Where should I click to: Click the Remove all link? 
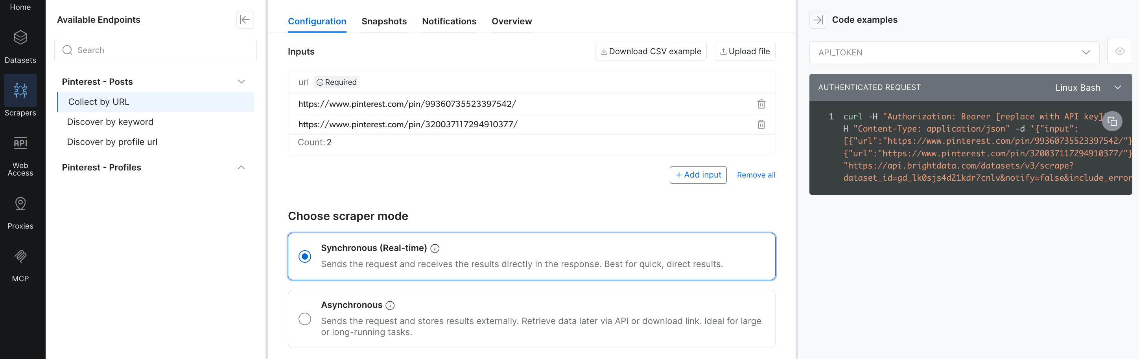point(756,175)
